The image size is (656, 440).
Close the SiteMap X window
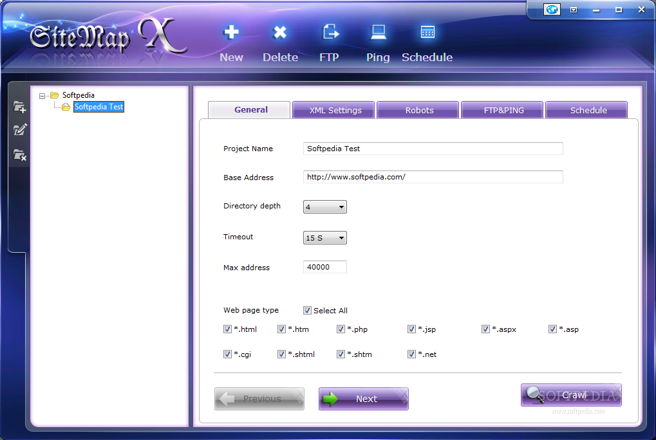point(641,9)
